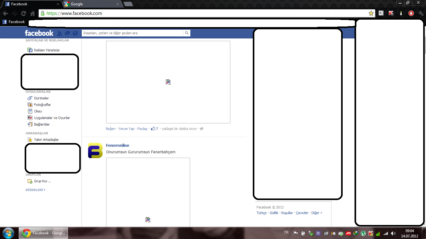Screen dimensions: 426x239
Task: Click the volume speaker tray icon
Action: point(393,233)
